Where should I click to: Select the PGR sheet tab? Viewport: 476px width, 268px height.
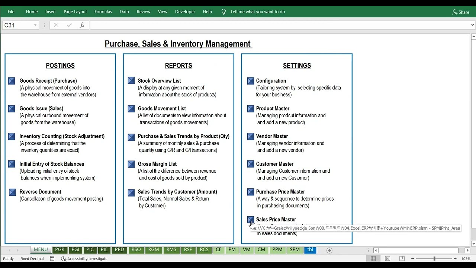click(59, 250)
